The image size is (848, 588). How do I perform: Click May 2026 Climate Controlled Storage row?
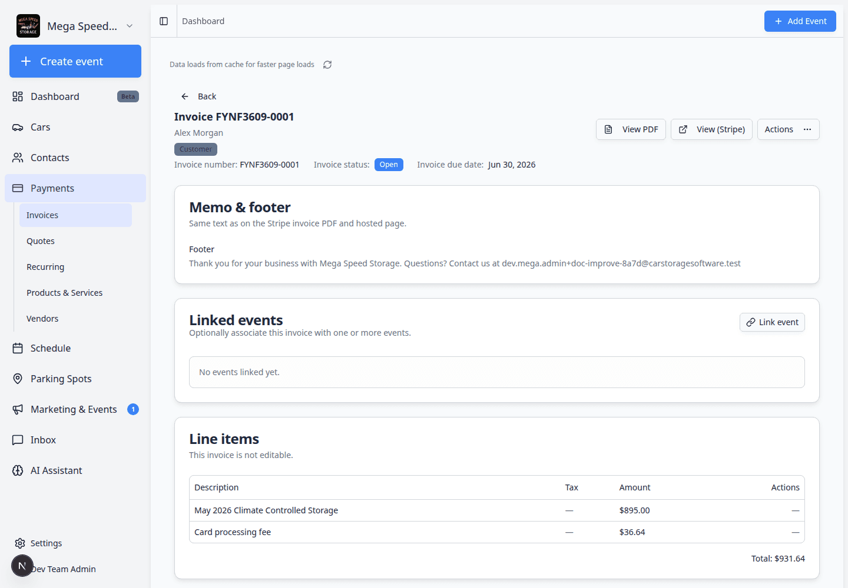click(x=497, y=510)
